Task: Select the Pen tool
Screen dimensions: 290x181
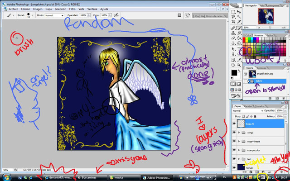Action: (x=233, y=54)
